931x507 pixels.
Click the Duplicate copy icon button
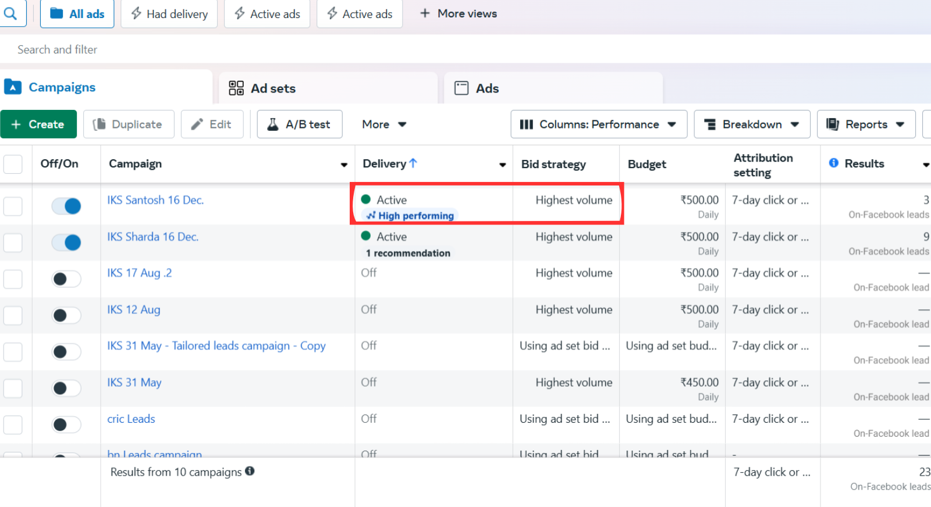click(x=129, y=124)
